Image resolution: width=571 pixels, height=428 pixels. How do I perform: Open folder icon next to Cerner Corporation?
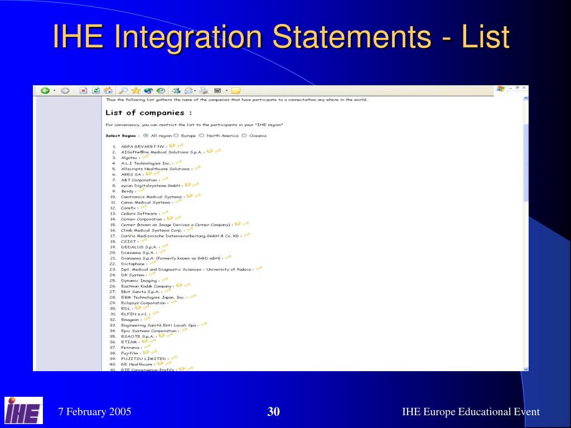170,218
